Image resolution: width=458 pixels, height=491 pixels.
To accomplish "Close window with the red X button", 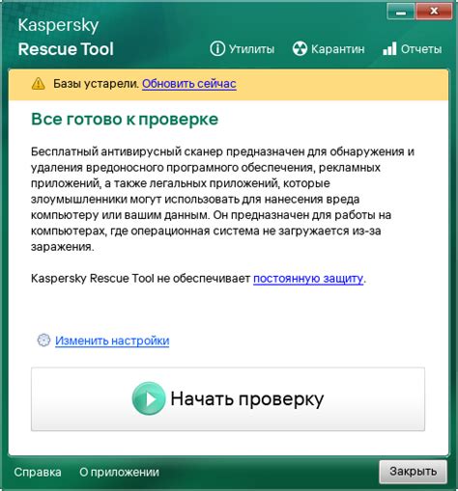I will point(434,12).
